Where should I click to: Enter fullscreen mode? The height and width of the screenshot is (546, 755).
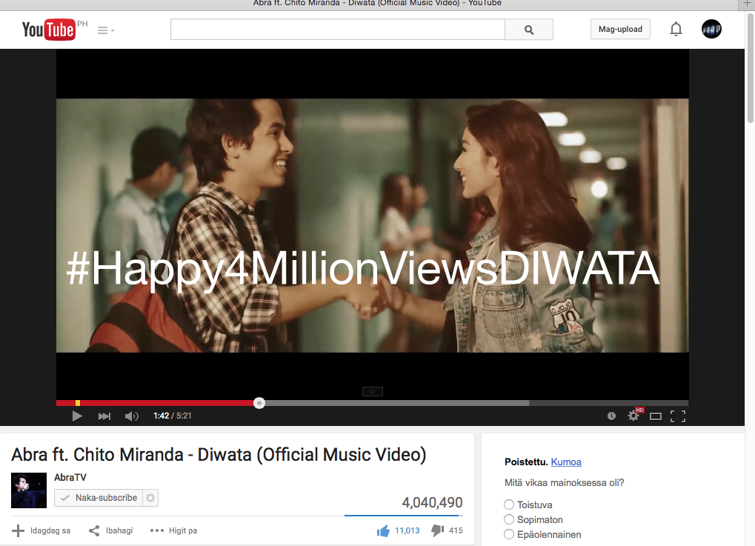(x=678, y=416)
